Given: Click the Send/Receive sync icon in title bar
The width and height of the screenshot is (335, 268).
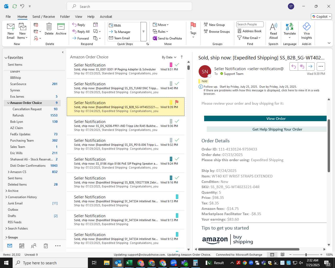Looking at the screenshot, I should (15, 6).
